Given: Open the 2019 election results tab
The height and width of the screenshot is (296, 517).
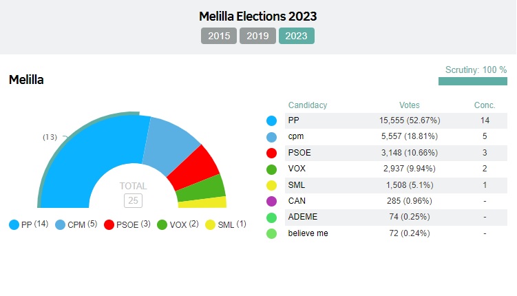Looking at the screenshot, I should pyautogui.click(x=257, y=36).
